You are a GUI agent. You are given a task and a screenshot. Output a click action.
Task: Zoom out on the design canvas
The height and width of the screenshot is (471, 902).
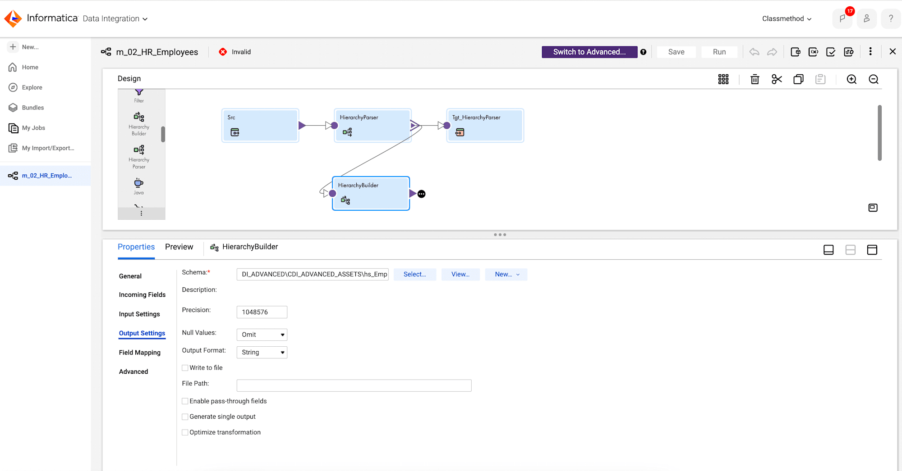click(x=874, y=79)
